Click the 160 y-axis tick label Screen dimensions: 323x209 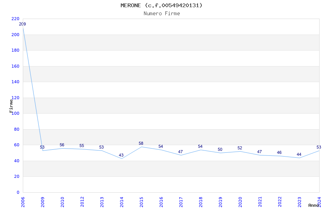16,66
